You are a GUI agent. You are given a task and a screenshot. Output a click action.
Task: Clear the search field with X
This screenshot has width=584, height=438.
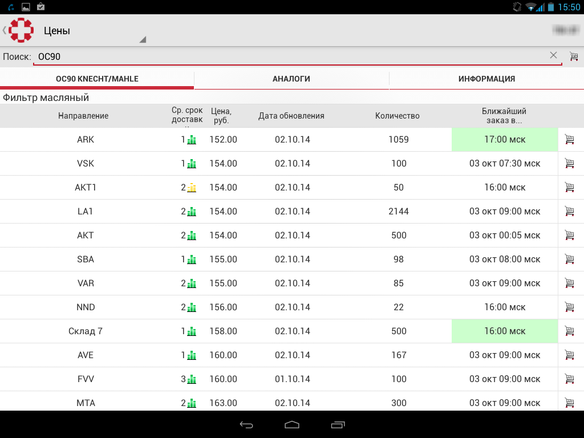point(553,55)
